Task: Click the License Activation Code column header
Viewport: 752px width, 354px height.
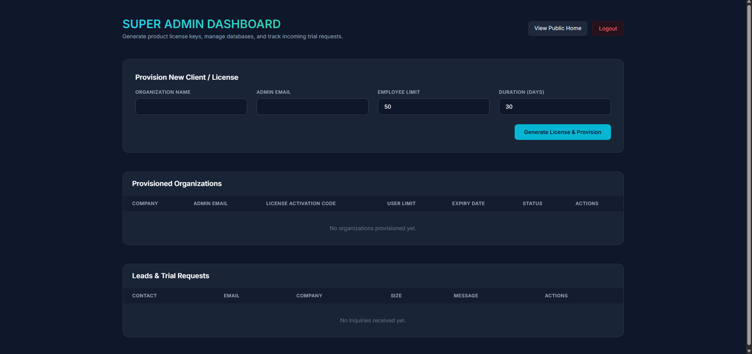Action: (301, 203)
